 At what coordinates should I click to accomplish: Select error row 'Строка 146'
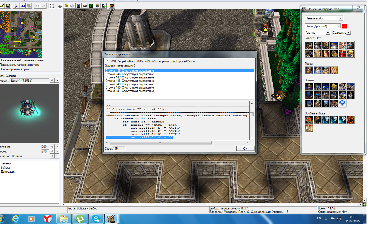179,74
